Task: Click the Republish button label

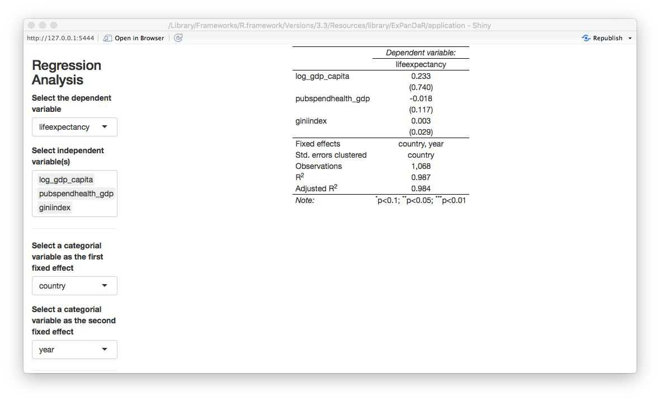Action: [x=607, y=38]
